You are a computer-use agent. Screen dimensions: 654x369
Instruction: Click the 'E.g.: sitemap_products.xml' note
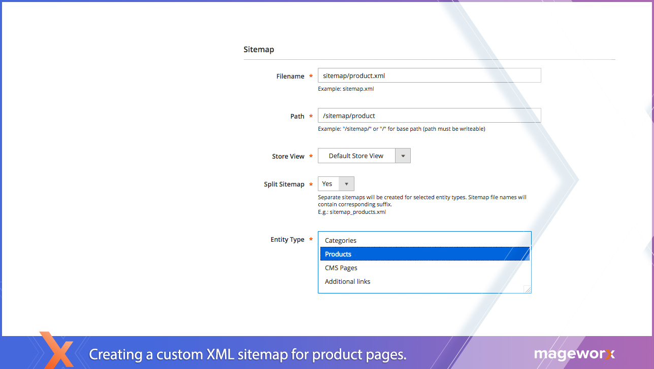pyautogui.click(x=352, y=212)
